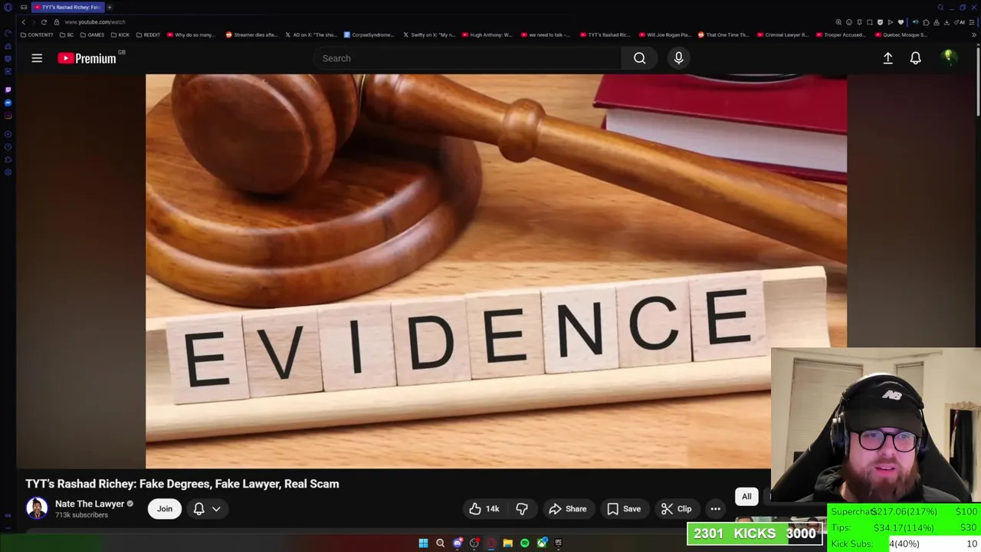Click browser toolbar heart bookmark icon

[901, 22]
